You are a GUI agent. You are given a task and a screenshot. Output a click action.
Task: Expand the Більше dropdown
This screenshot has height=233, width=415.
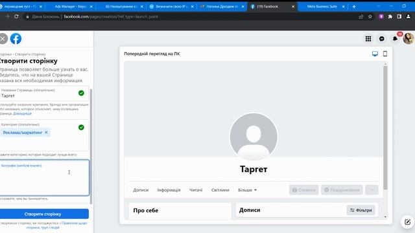(x=247, y=190)
